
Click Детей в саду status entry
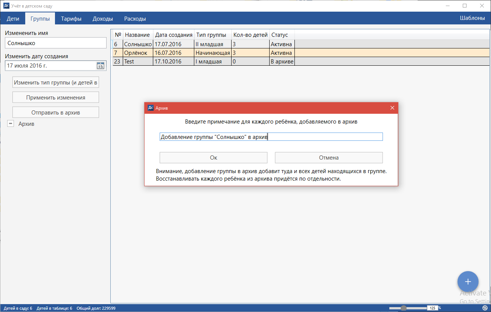18,308
